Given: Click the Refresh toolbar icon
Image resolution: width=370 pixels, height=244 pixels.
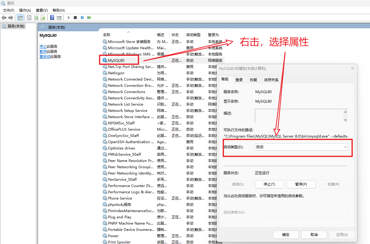Looking at the screenshot, I should (x=36, y=18).
